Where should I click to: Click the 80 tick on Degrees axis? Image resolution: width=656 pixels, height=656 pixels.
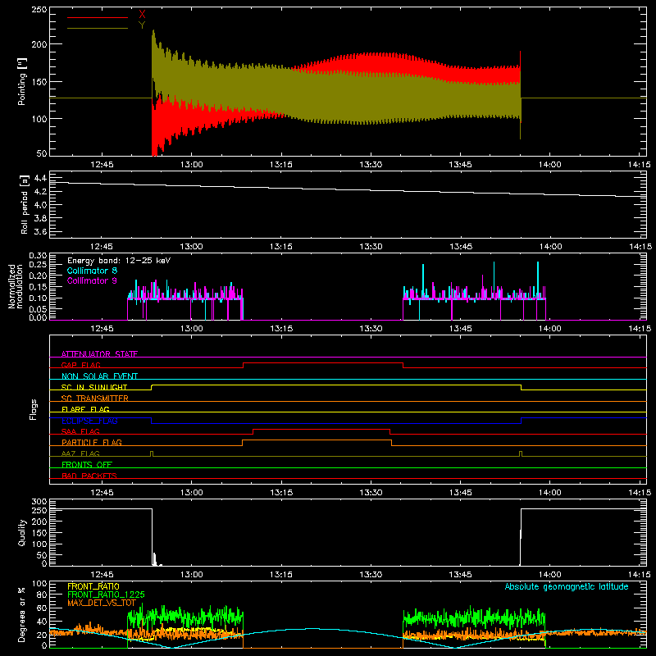coord(42,594)
